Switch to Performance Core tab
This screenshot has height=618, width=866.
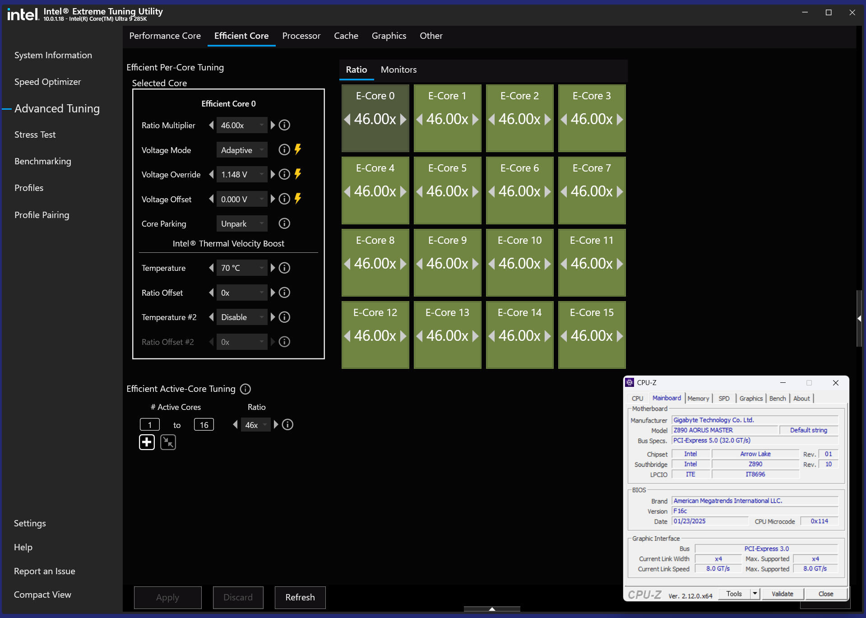(x=165, y=36)
